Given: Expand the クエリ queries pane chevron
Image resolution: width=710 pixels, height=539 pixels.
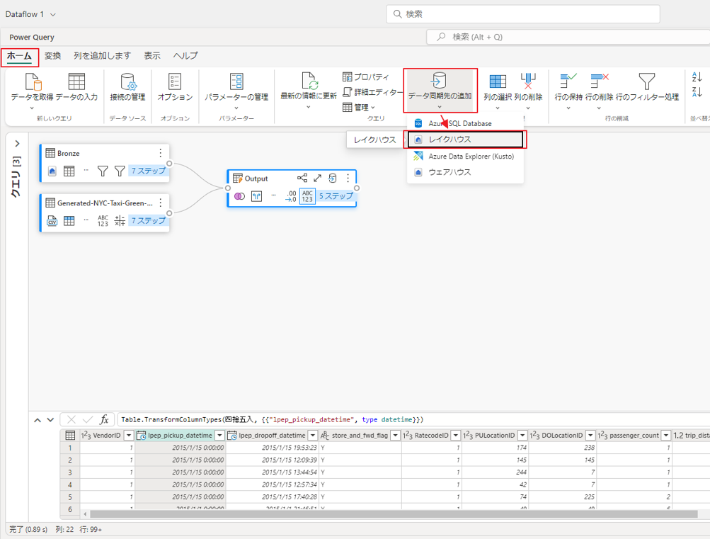Looking at the screenshot, I should pos(17,144).
